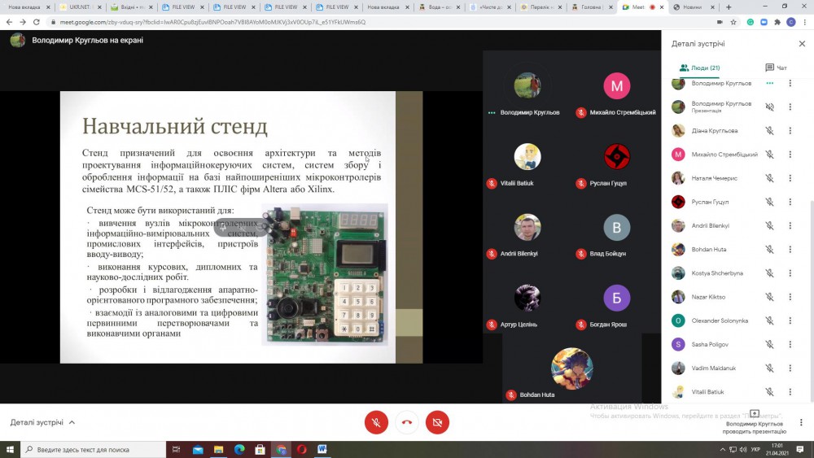This screenshot has width=814, height=458.
Task: Click Михайло Стрембіцький's video tile
Action: coord(616,94)
